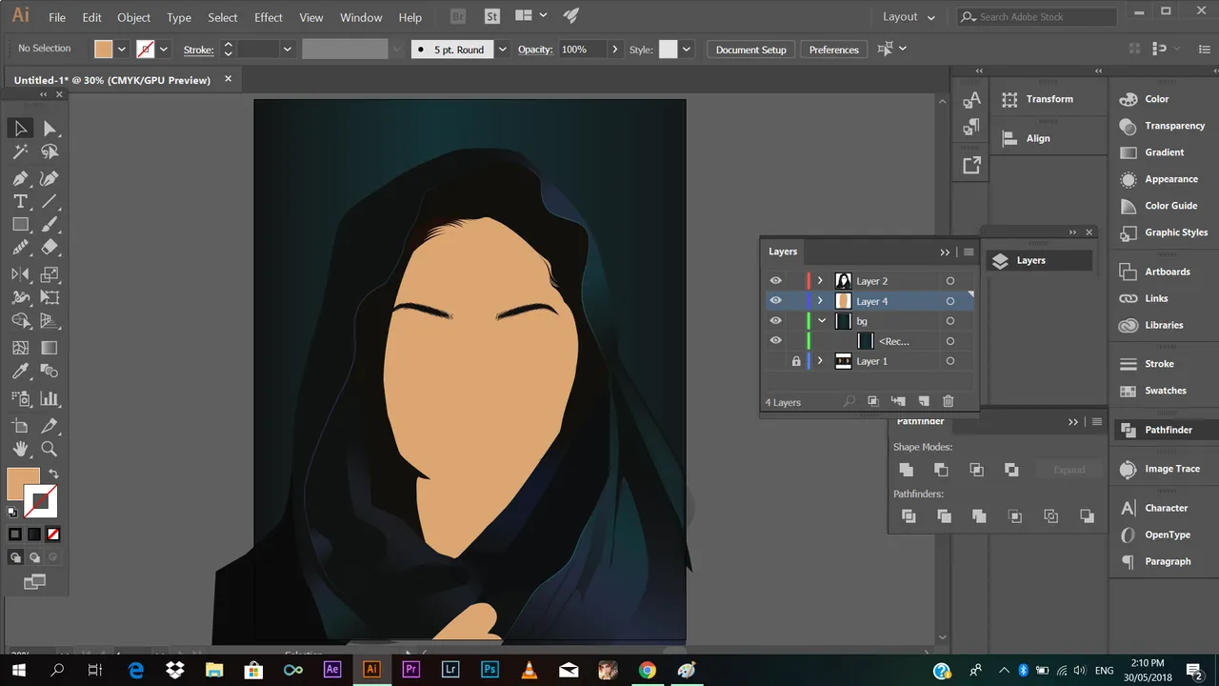Screen dimensions: 1219x686
Task: Click target circle for Layer 2
Action: 949,281
